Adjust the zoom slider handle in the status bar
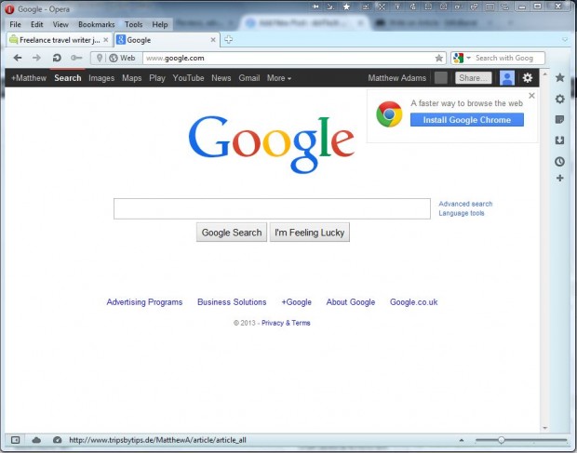This screenshot has height=453, width=577. 501,440
